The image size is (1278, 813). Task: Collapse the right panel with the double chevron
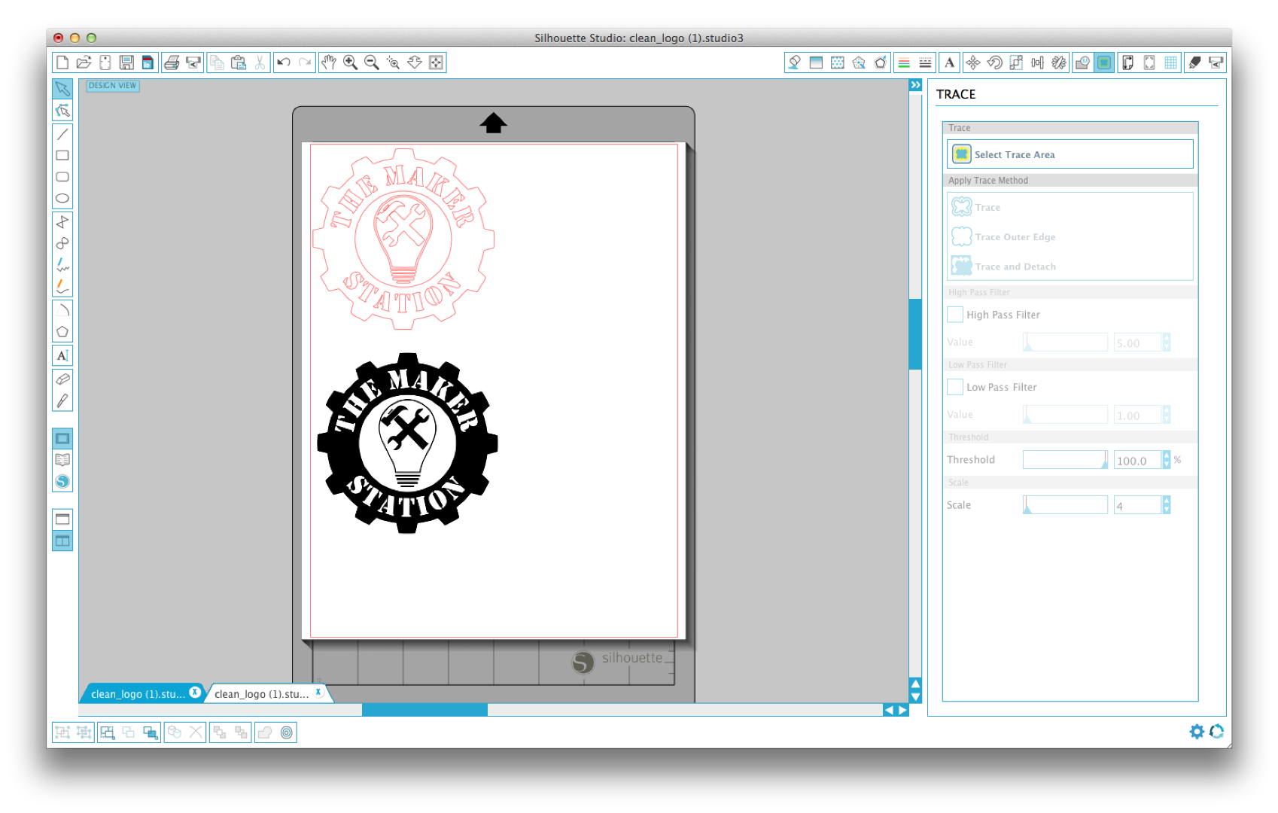click(914, 85)
